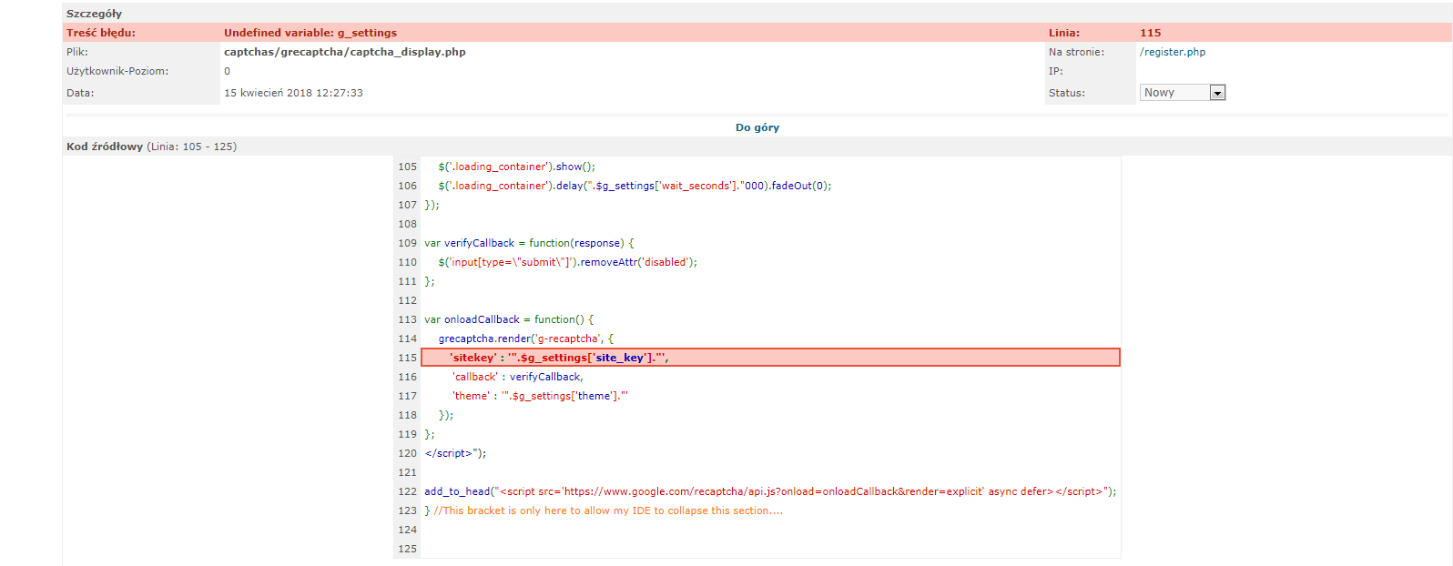Click code line 114 grecaptcha.render

[526, 339]
